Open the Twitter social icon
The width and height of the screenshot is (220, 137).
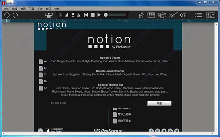164,130
